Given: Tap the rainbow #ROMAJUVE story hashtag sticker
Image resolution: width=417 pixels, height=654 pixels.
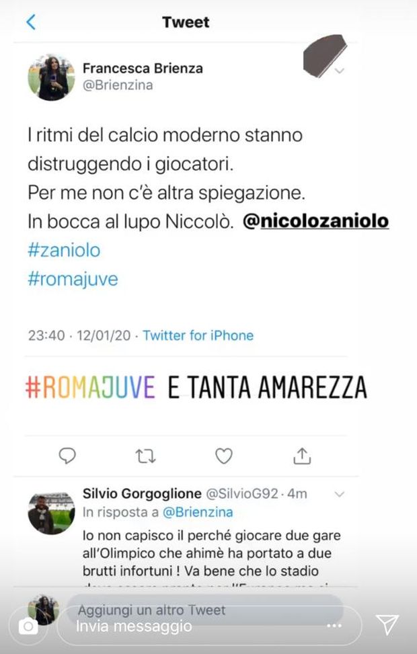Looking at the screenshot, I should [90, 387].
